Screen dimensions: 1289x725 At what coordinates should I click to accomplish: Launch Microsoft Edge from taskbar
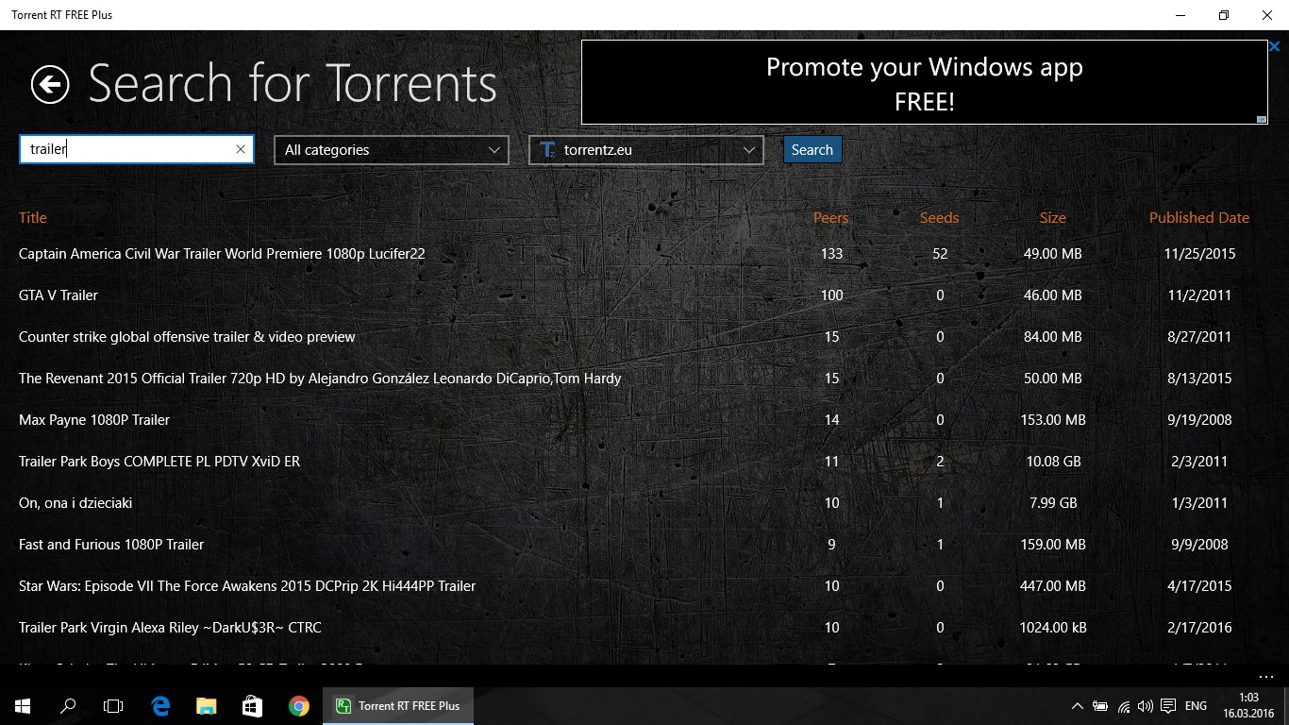point(160,705)
